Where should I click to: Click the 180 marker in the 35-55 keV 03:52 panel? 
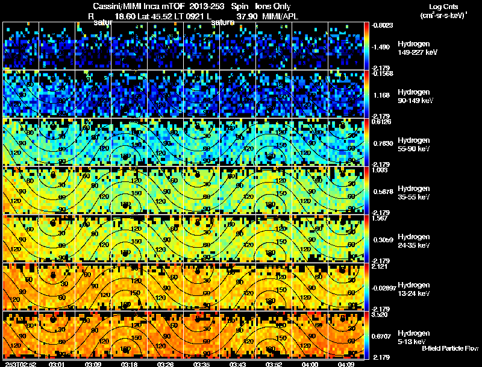tap(270, 204)
